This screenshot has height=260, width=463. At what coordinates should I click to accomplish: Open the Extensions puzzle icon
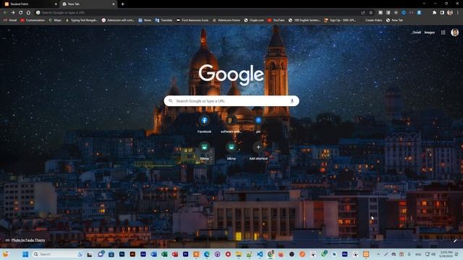pyautogui.click(x=434, y=13)
